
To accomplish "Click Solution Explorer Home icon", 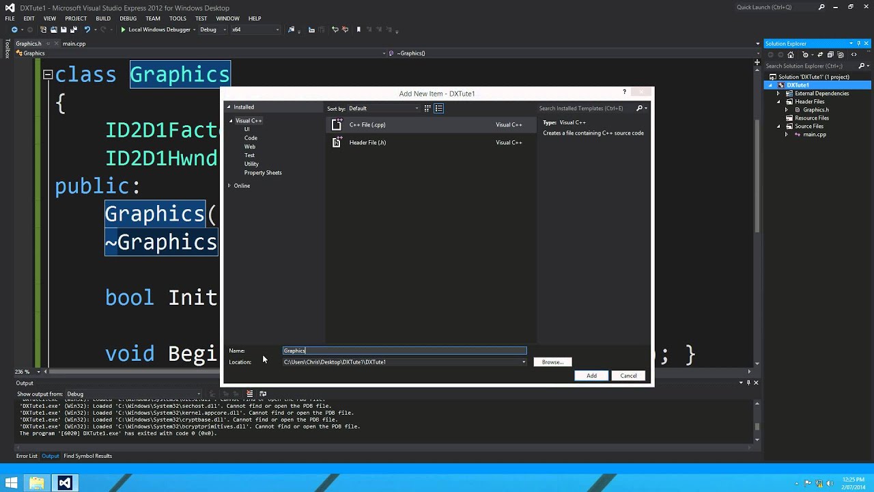I will tap(791, 55).
